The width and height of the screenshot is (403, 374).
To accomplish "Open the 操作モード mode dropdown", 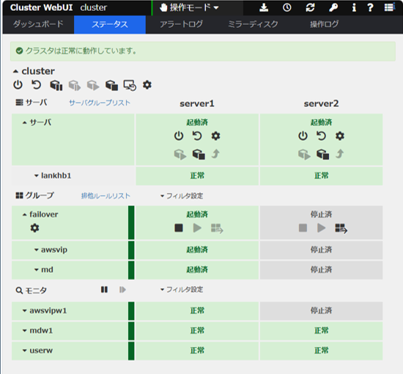I will click(189, 8).
